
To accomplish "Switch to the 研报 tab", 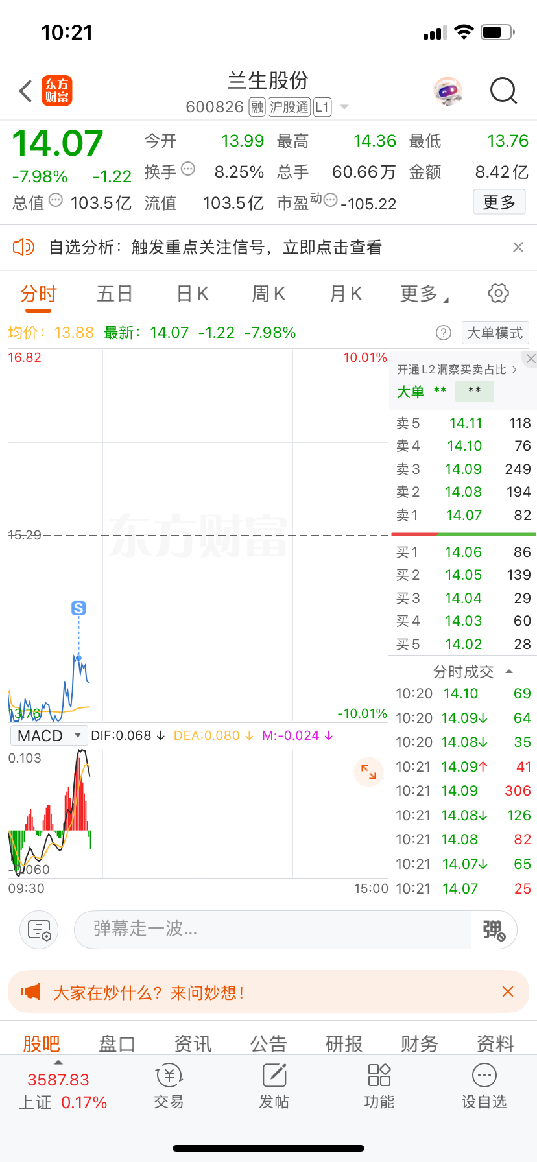I will coord(344,1043).
